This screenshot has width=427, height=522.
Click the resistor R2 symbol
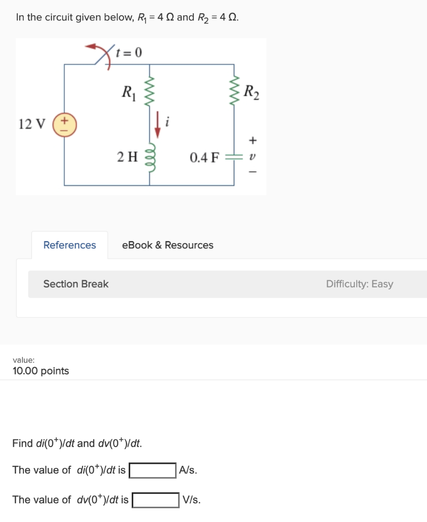234,91
